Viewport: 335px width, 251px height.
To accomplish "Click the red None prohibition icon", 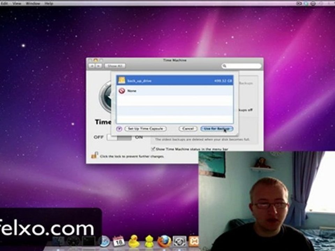I will point(122,91).
